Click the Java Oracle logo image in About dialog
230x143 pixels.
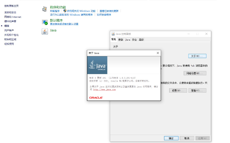[97, 65]
